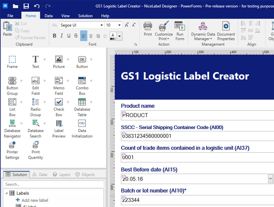The image size is (274, 207).
Task: Toggle bold formatting
Action: click(x=54, y=36)
